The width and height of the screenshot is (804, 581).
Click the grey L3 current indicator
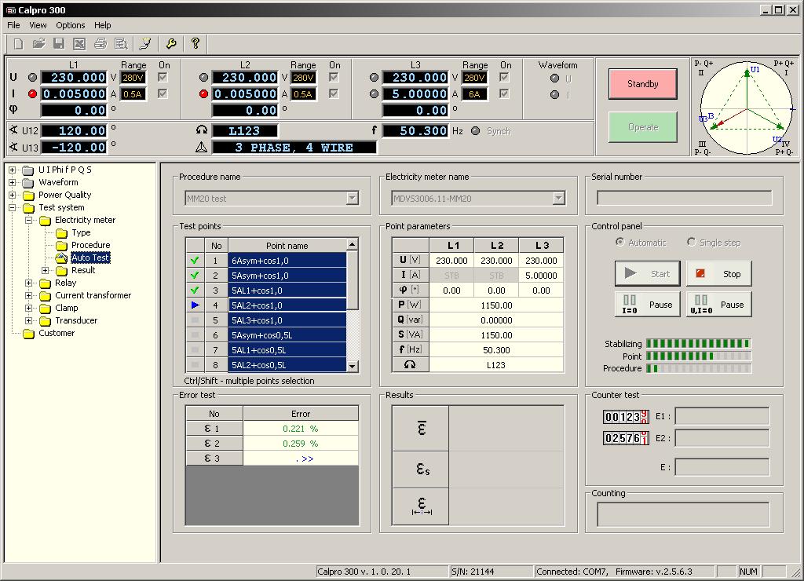(374, 94)
